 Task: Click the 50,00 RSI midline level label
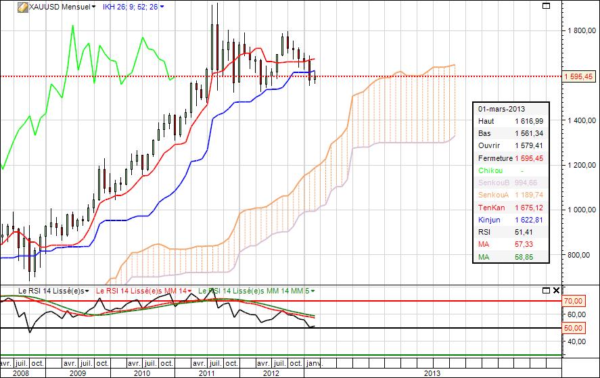tap(573, 328)
